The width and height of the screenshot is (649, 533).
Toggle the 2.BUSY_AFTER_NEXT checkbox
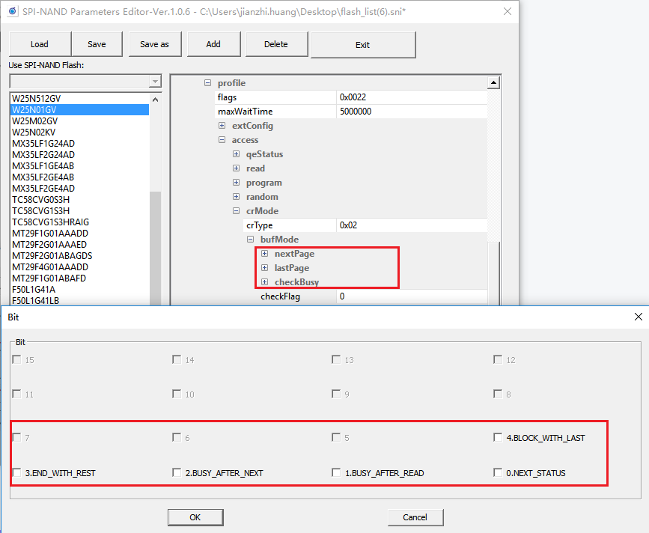177,472
